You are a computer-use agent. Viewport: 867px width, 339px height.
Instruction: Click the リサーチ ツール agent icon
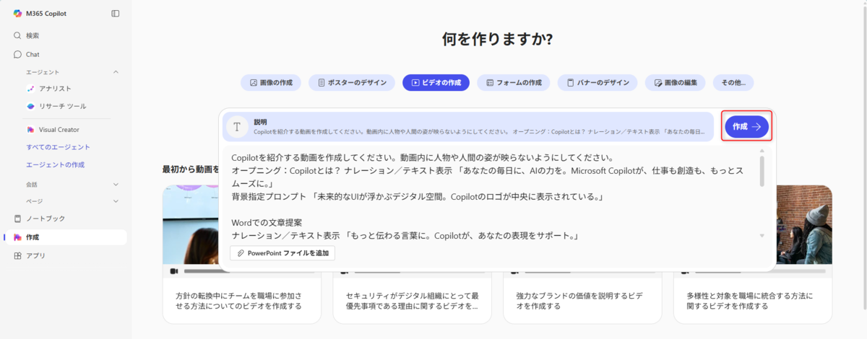(30, 106)
